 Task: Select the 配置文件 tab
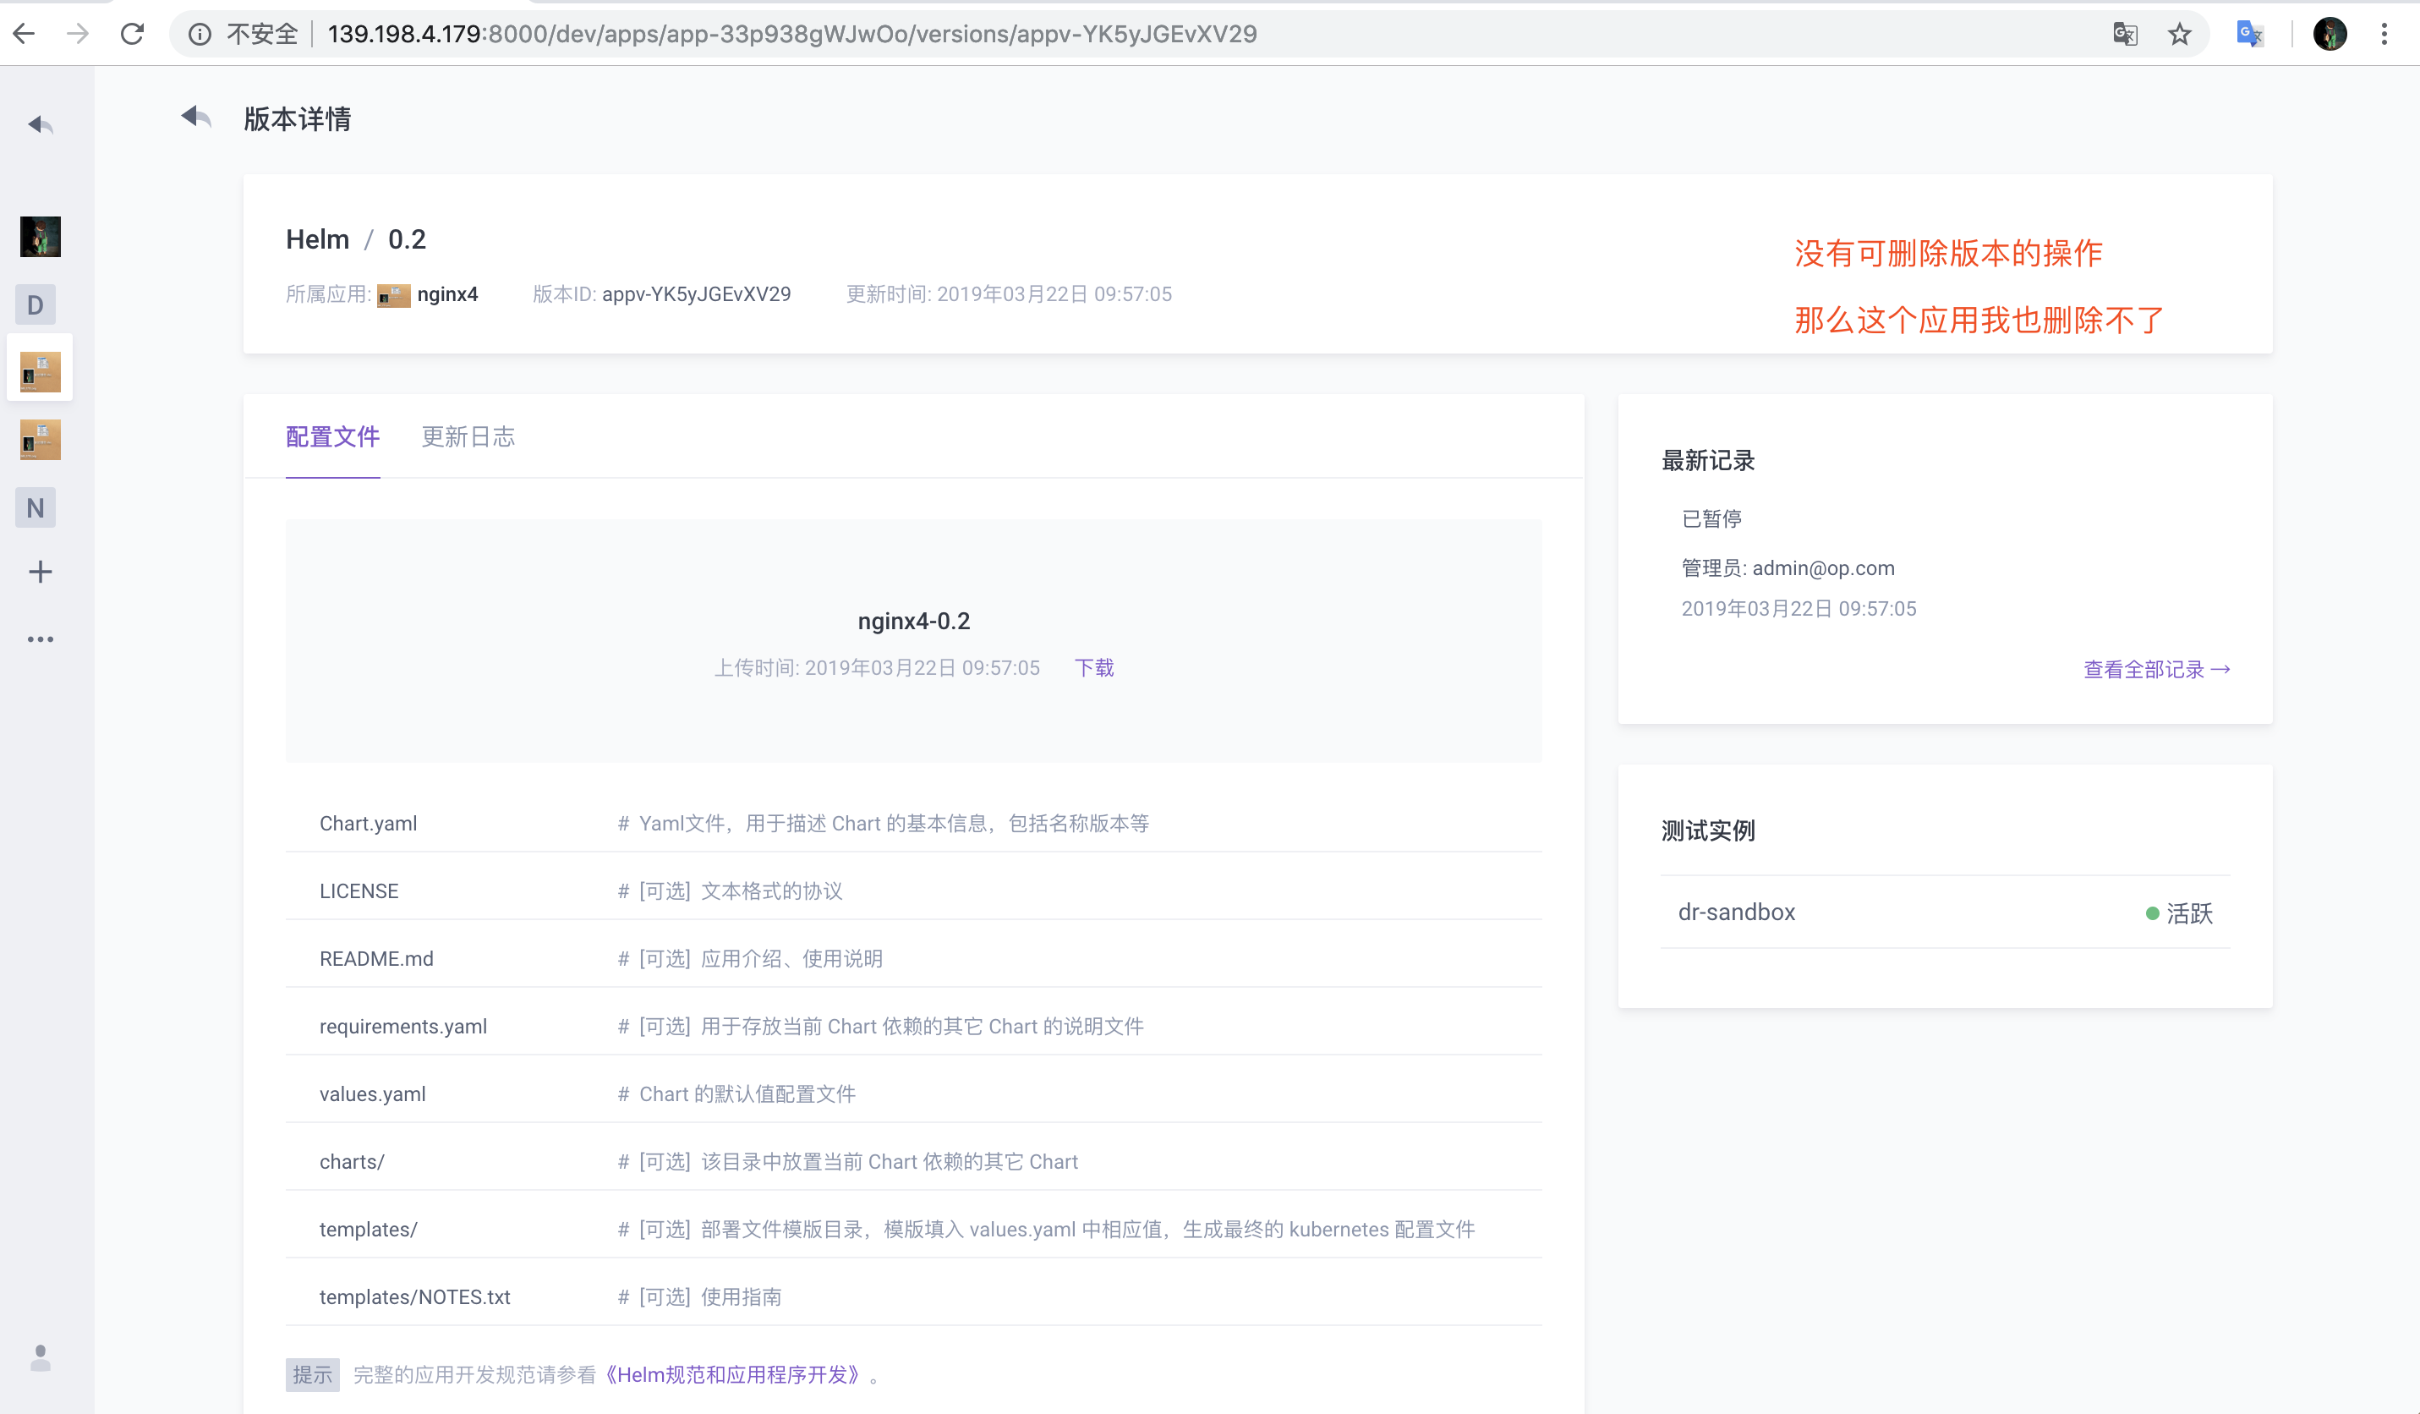point(332,437)
